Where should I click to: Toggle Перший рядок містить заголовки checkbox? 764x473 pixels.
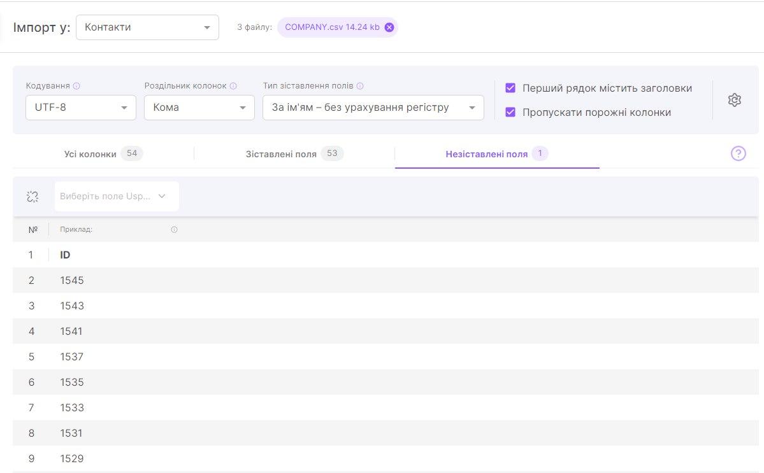point(510,88)
